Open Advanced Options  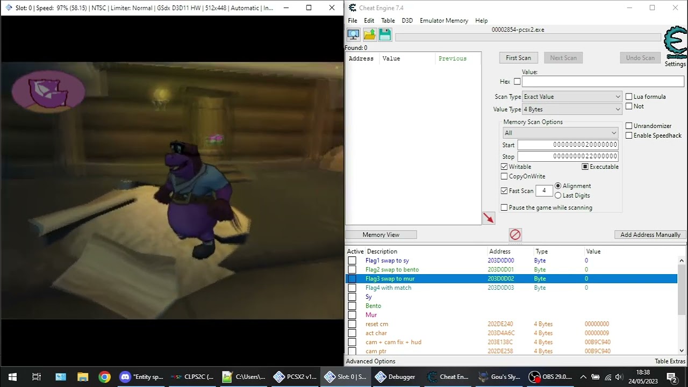[x=371, y=361]
